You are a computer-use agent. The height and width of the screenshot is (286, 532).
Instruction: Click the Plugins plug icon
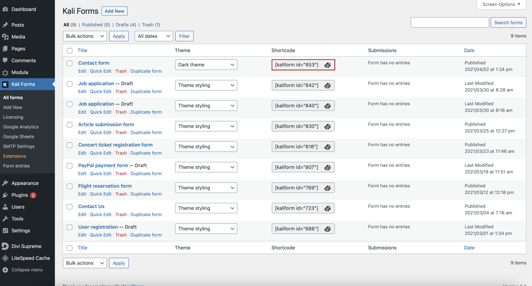5,195
